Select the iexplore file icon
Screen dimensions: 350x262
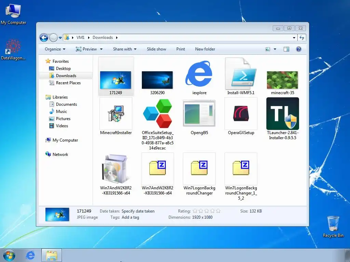point(199,73)
